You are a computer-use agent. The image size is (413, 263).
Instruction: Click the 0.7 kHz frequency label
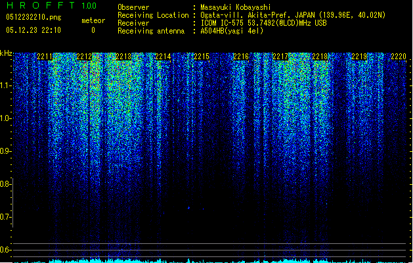tap(5, 217)
